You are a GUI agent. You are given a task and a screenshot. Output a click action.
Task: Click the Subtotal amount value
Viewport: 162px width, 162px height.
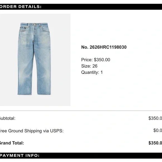point(155,118)
